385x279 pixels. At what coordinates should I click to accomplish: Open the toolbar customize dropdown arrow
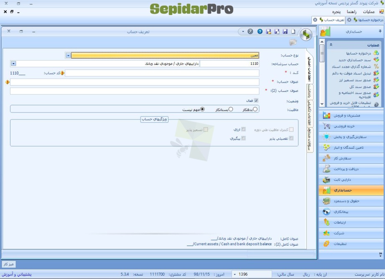tap(243, 31)
